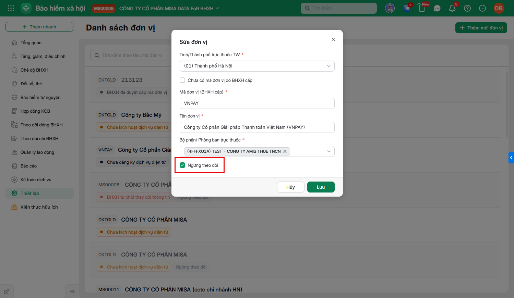
Task: Open the help question mark icon
Action: tap(467, 8)
